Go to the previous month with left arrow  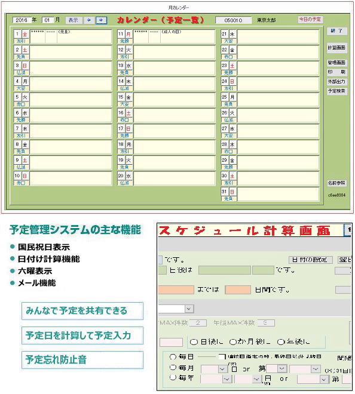(x=88, y=20)
